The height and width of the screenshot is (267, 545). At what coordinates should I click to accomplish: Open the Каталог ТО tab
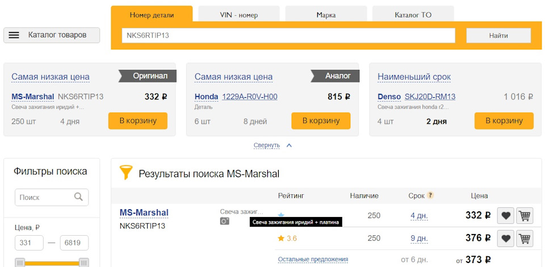tap(413, 15)
